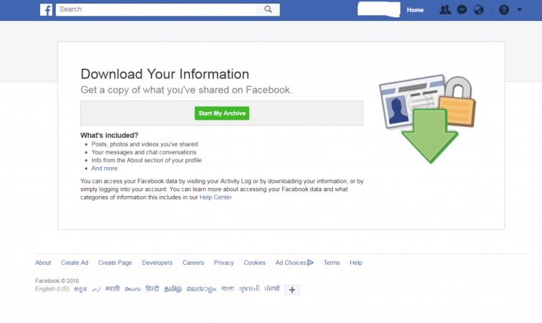
Task: Focus the Search input field
Action: pos(156,9)
